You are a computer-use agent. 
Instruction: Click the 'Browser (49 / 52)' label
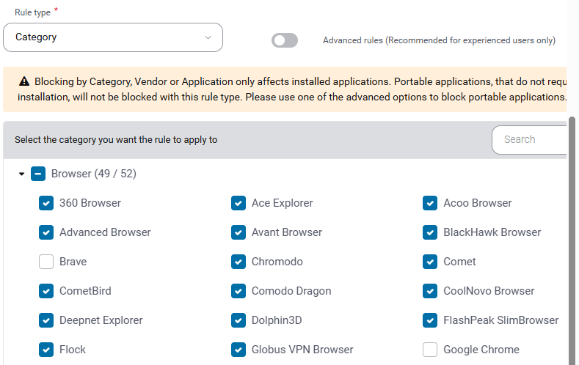94,174
